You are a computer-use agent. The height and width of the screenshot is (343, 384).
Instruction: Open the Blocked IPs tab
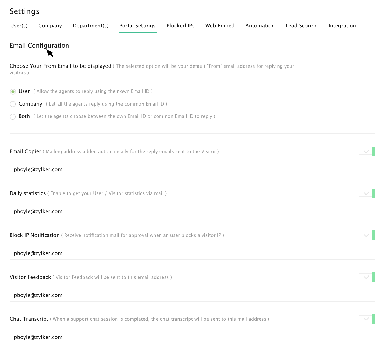coord(180,26)
